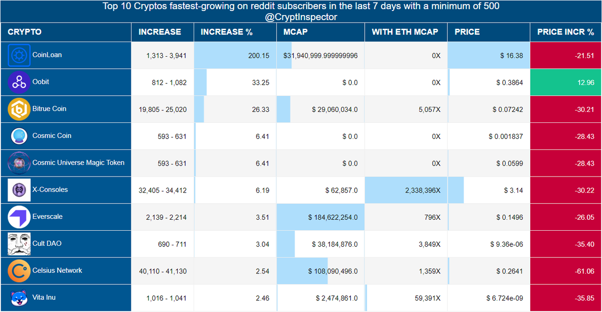
Task: Click the 40,110 - 41,130 subscriber range
Action: click(163, 271)
